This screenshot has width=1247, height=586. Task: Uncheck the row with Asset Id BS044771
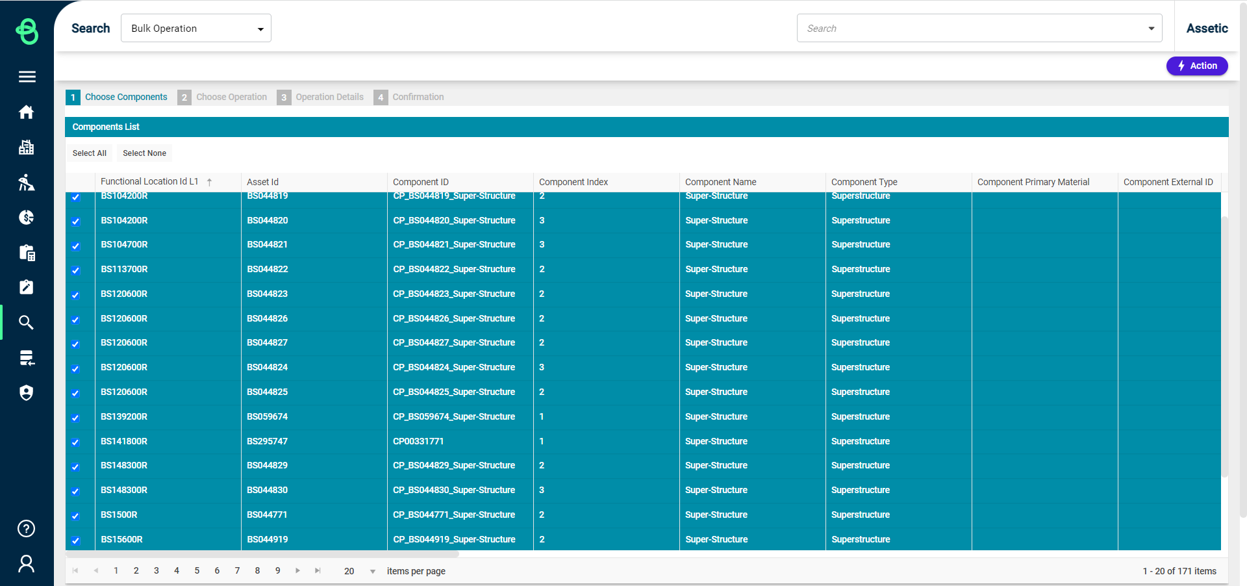(x=75, y=516)
